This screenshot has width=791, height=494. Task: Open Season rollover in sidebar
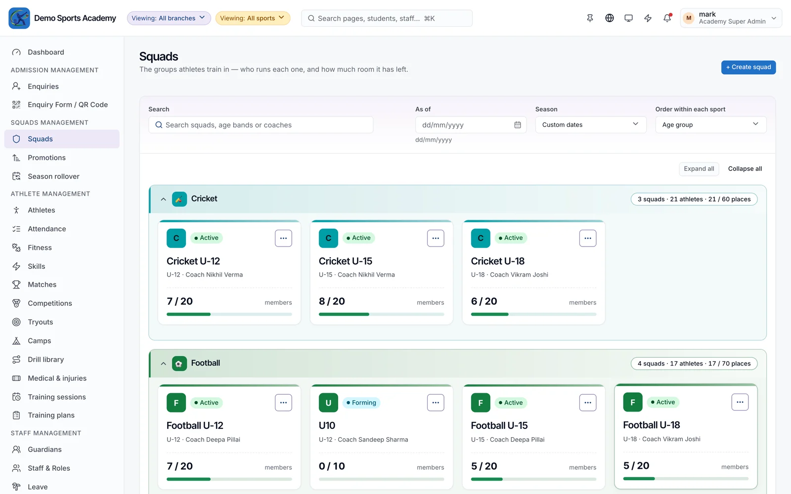62,176
